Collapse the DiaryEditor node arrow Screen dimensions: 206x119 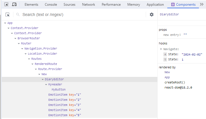43,79
